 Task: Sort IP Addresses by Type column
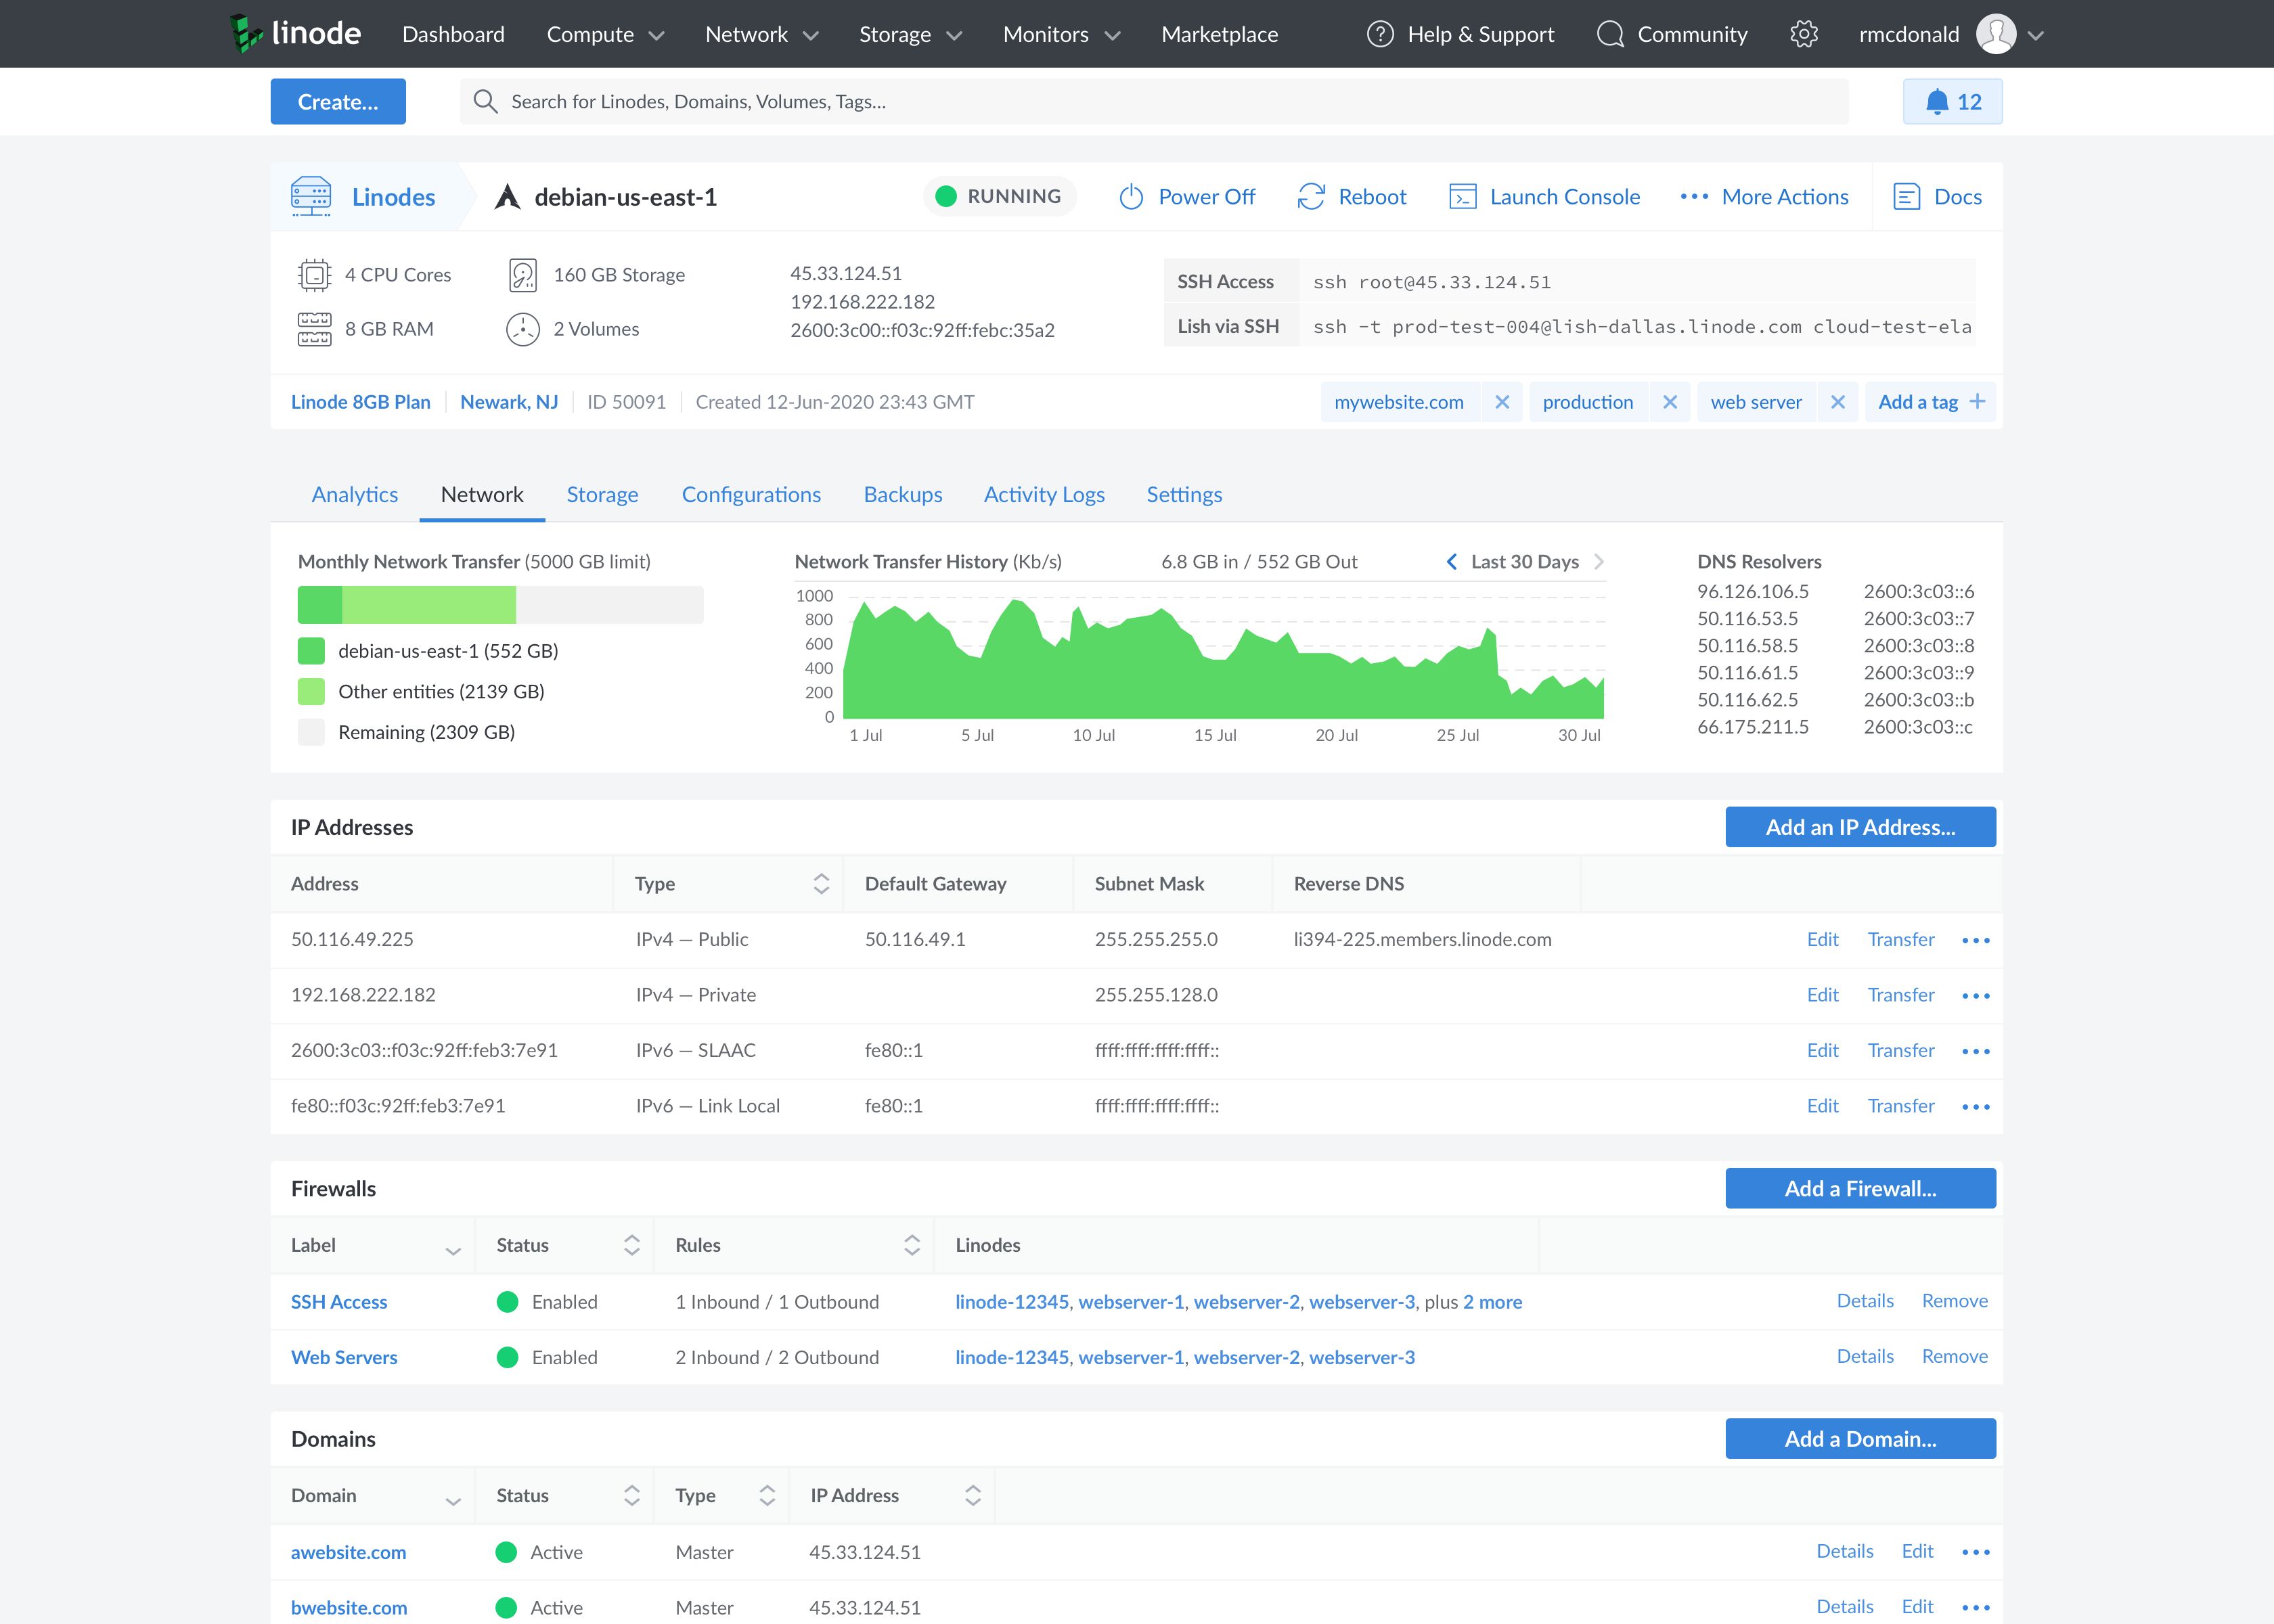point(821,884)
